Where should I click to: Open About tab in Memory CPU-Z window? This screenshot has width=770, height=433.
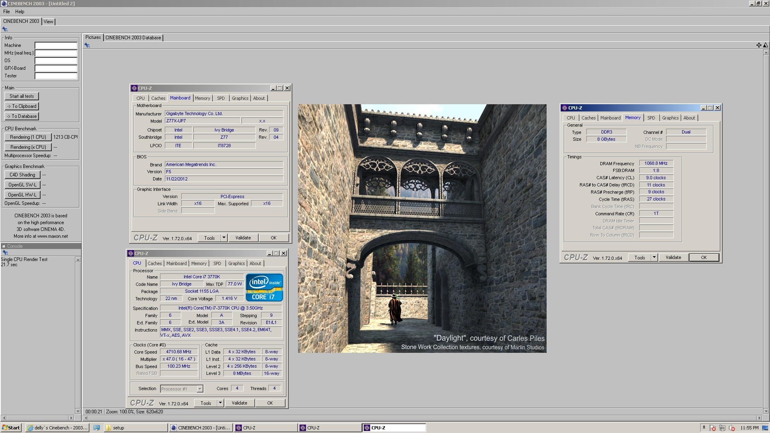point(689,118)
